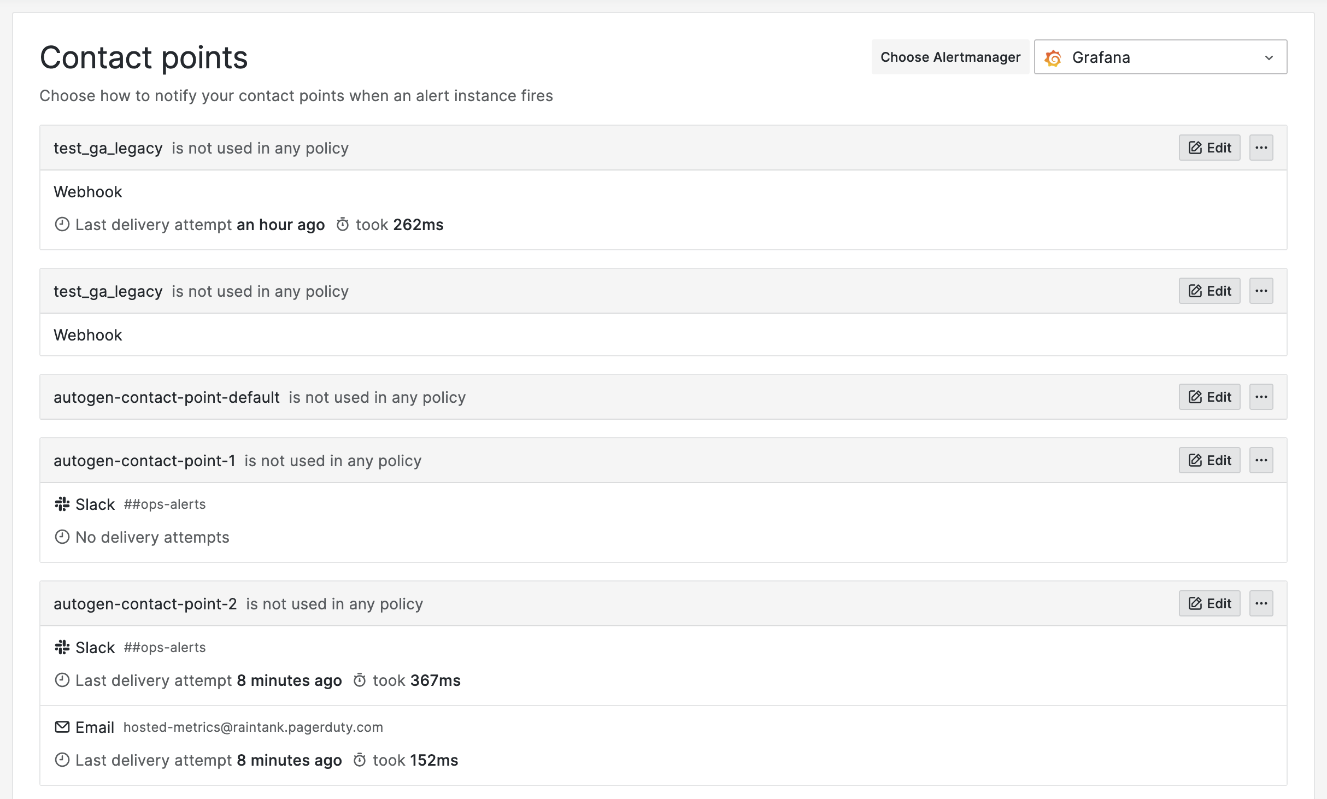This screenshot has height=799, width=1327.
Task: Click the Choose Alertmanager button
Action: (950, 57)
